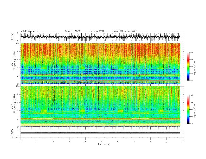The height and width of the screenshot is (159, 206).
Task: Select the date text "May 1 , 2023"
Action: click(73, 31)
